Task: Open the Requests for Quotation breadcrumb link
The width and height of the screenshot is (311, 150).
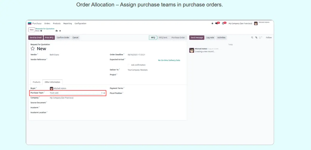Action: click(x=45, y=29)
